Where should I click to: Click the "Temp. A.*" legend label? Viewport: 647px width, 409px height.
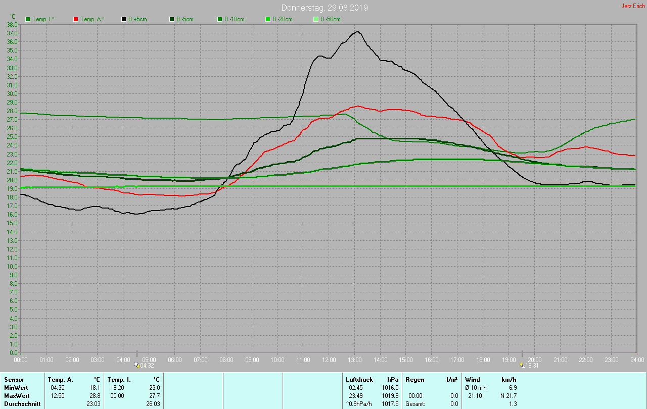[93, 19]
